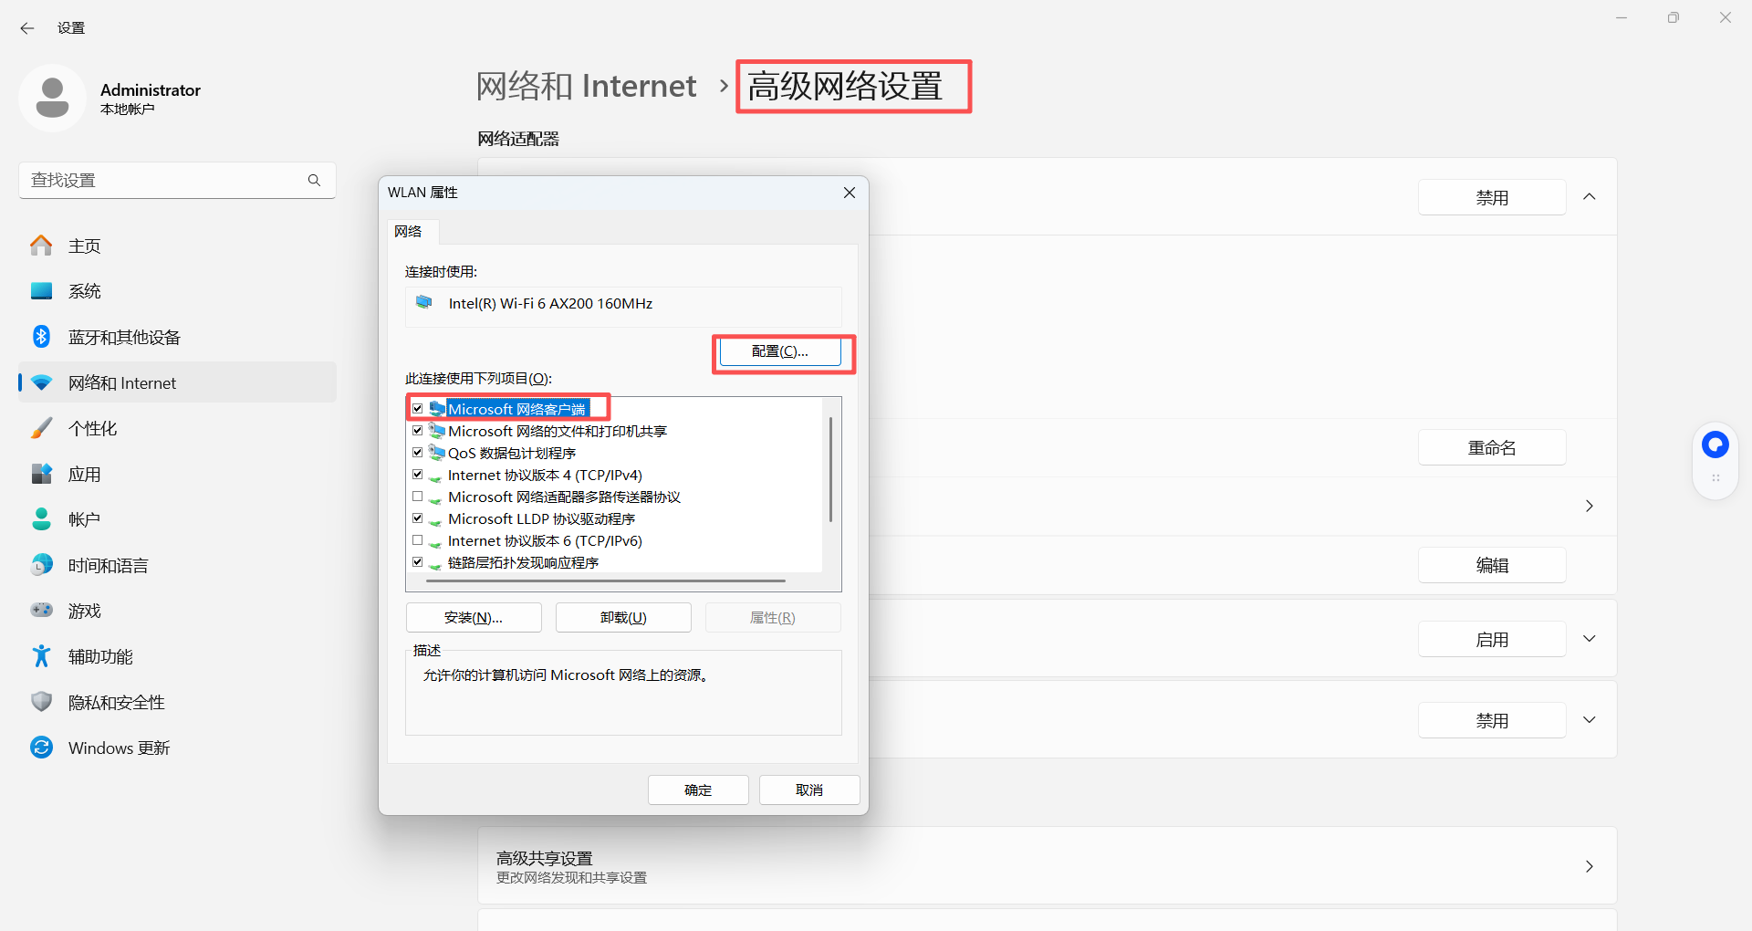The image size is (1752, 931).
Task: Click the back arrow in Settings
Action: click(26, 28)
